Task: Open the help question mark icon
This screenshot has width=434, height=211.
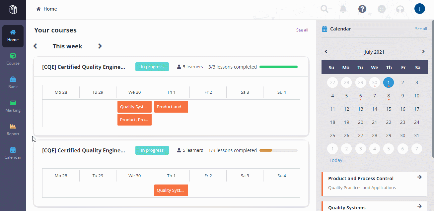Action: tap(362, 9)
